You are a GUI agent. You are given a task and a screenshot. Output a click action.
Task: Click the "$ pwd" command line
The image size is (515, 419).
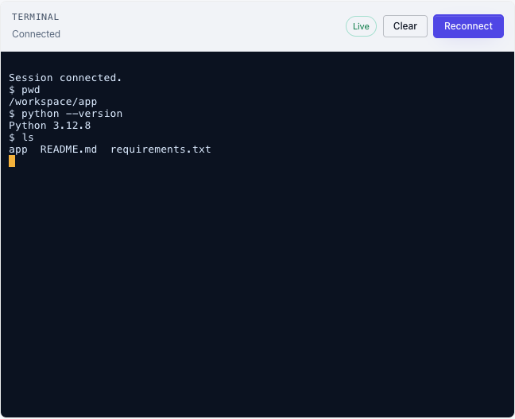pyautogui.click(x=25, y=90)
